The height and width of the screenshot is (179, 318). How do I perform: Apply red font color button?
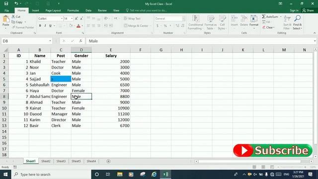(79, 26)
